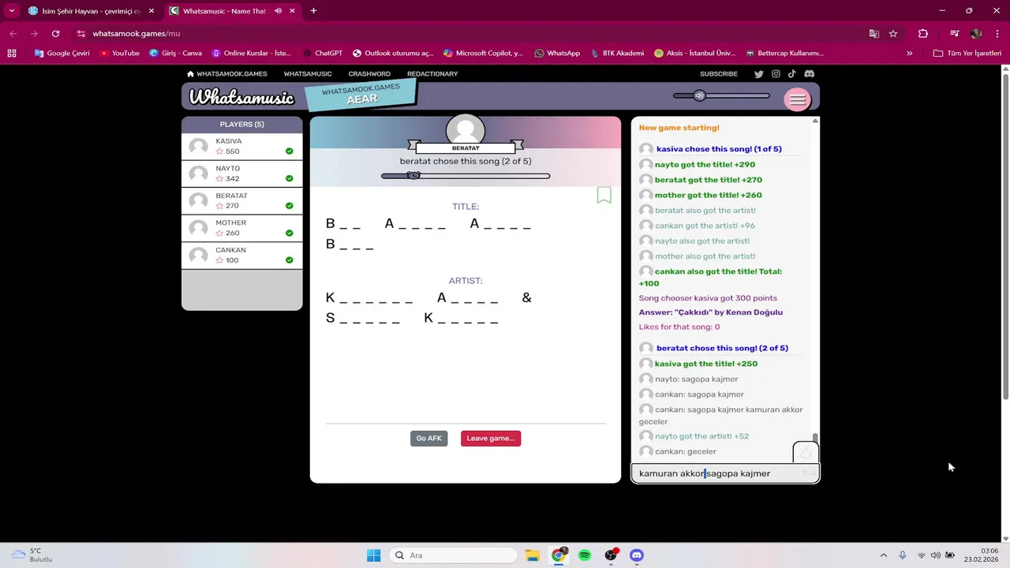Click the browser reload icon
1010x568 pixels.
[x=55, y=34]
